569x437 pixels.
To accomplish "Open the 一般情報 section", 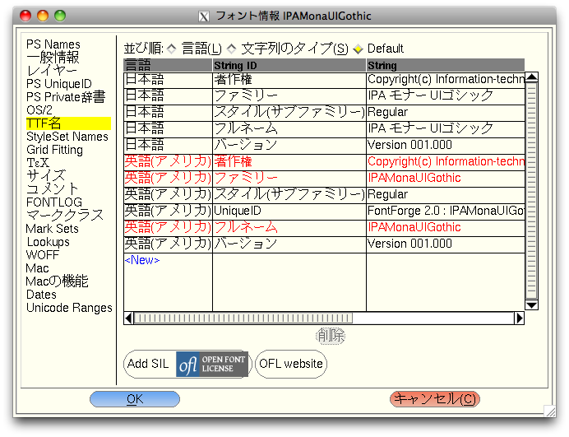I will pyautogui.click(x=53, y=58).
